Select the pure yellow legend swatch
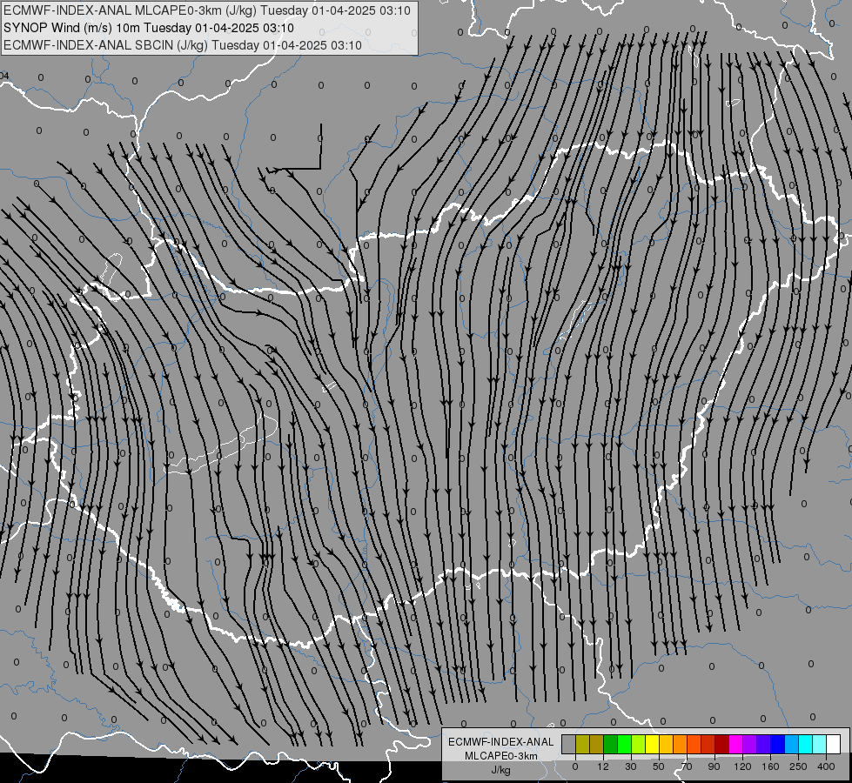Viewport: 852px width, 783px height. tap(653, 745)
